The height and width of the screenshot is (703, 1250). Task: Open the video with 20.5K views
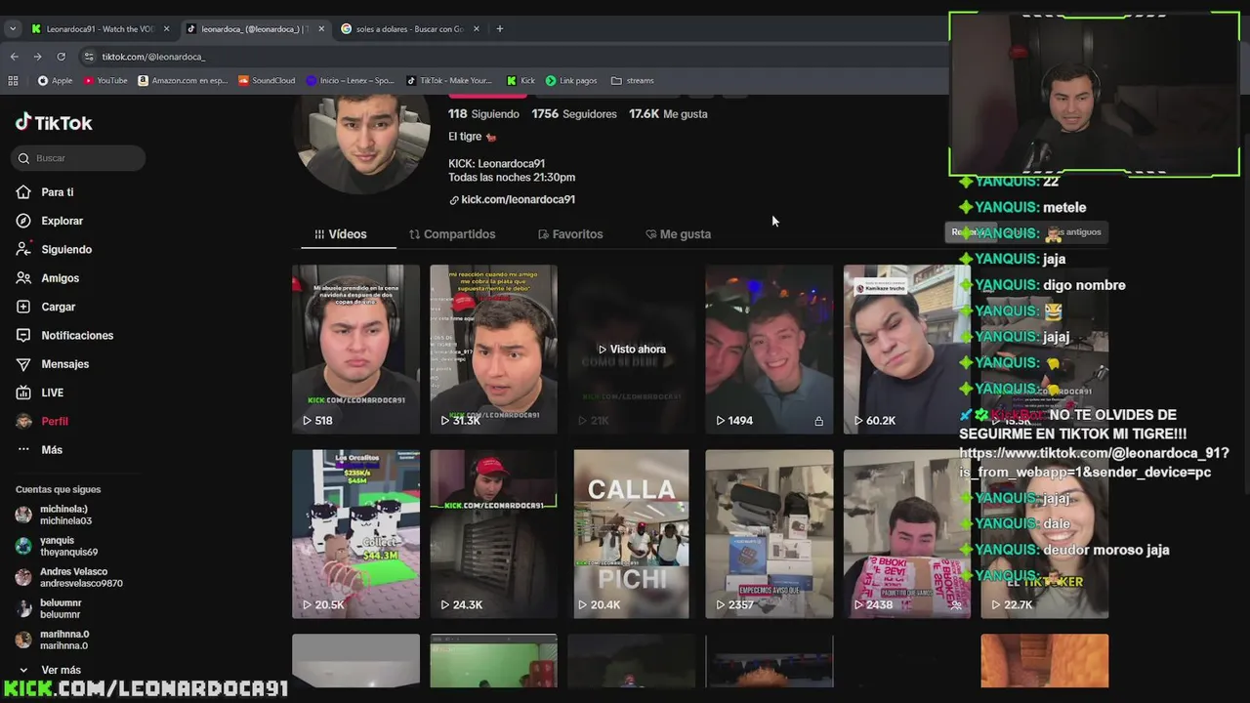click(355, 534)
